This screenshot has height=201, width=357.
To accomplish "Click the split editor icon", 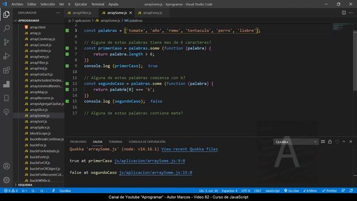I will click(x=344, y=13).
